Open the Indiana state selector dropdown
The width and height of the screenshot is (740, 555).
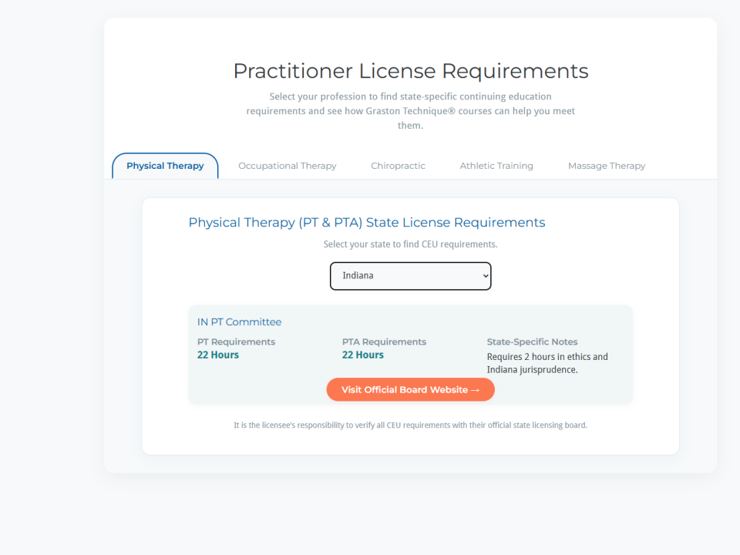(410, 276)
